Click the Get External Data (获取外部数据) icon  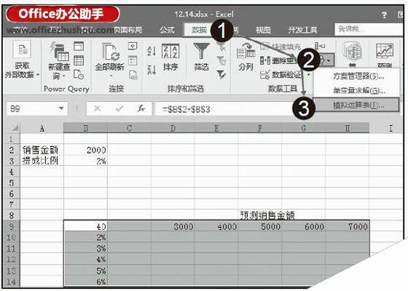[22, 49]
